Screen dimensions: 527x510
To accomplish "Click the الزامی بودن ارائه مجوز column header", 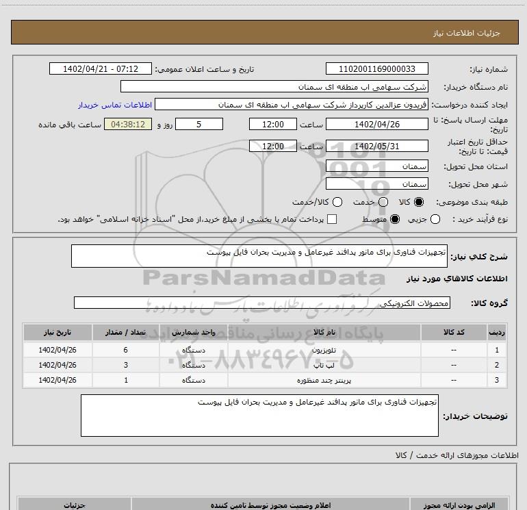I will pyautogui.click(x=459, y=505).
